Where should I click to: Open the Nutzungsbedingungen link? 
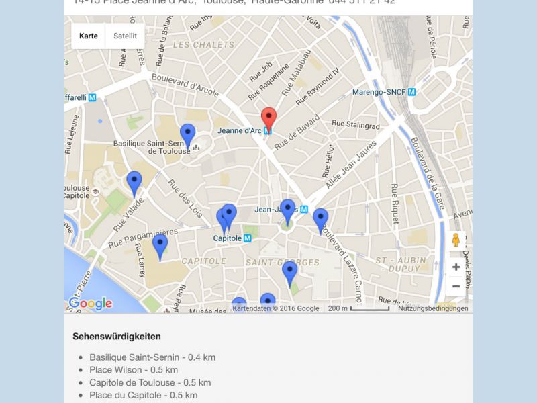click(433, 308)
